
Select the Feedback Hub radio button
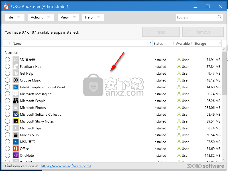pos(7,66)
